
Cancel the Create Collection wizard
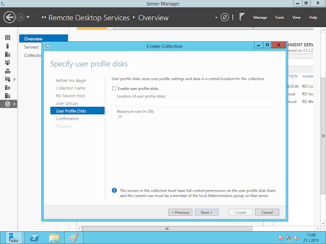tap(267, 212)
